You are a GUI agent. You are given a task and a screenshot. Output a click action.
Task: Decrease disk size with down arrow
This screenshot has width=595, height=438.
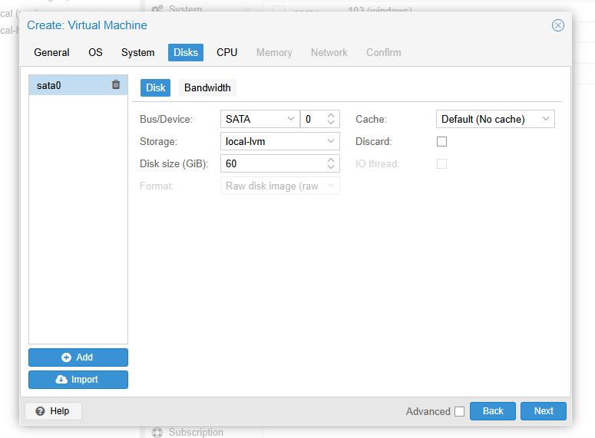331,167
